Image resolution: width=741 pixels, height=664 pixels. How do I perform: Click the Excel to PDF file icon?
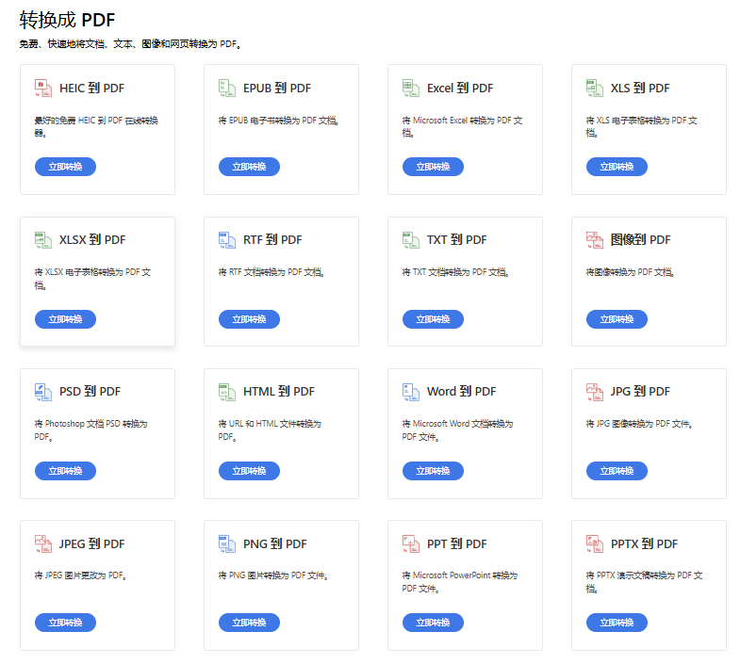click(410, 89)
